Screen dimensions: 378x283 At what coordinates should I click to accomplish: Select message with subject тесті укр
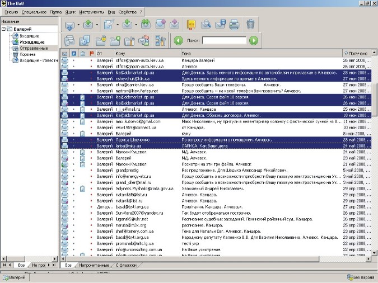coord(216,243)
